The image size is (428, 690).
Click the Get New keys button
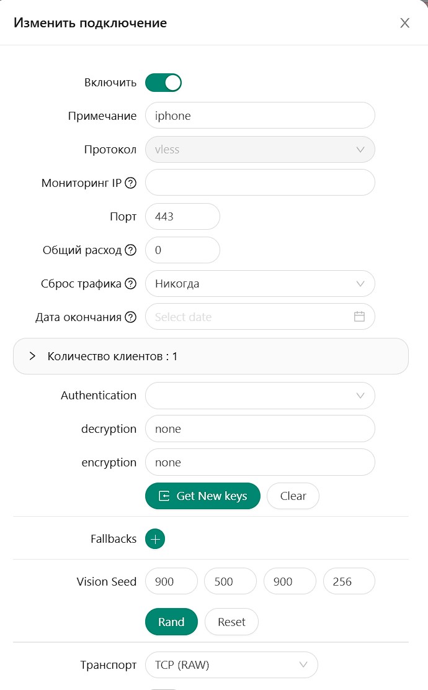202,496
